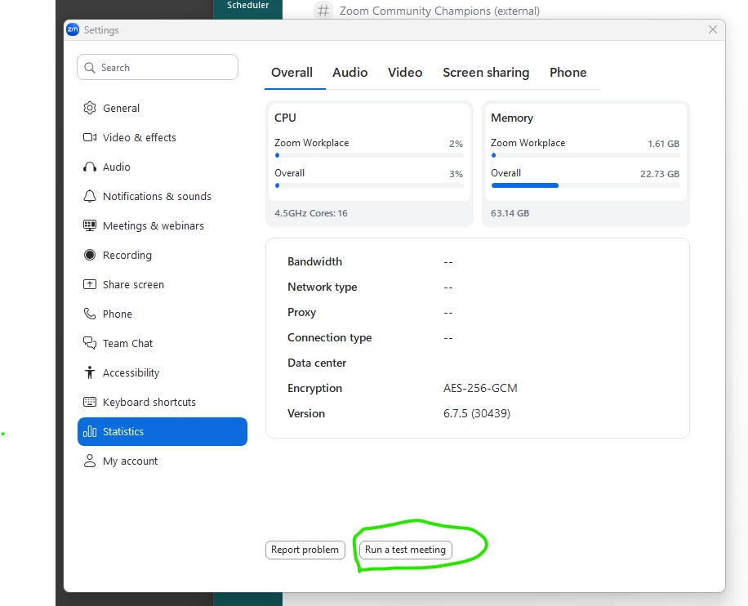Click the My account person icon
This screenshot has height=606, width=748.
coord(90,461)
